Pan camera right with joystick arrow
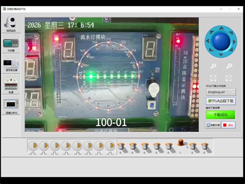The height and width of the screenshot is (184, 245). click(x=234, y=42)
